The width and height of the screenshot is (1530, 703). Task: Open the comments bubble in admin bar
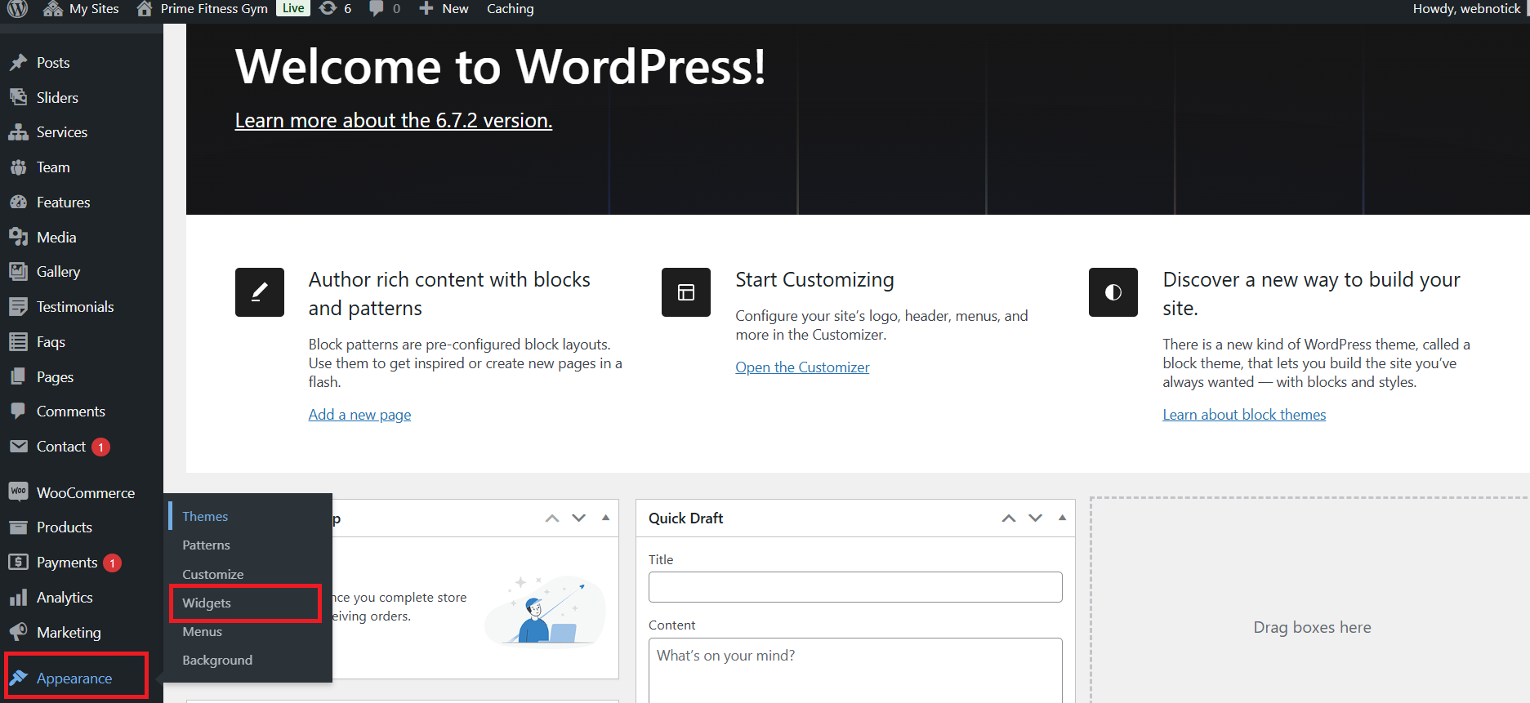tap(384, 9)
